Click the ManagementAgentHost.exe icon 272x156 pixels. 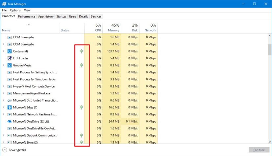point(10,93)
